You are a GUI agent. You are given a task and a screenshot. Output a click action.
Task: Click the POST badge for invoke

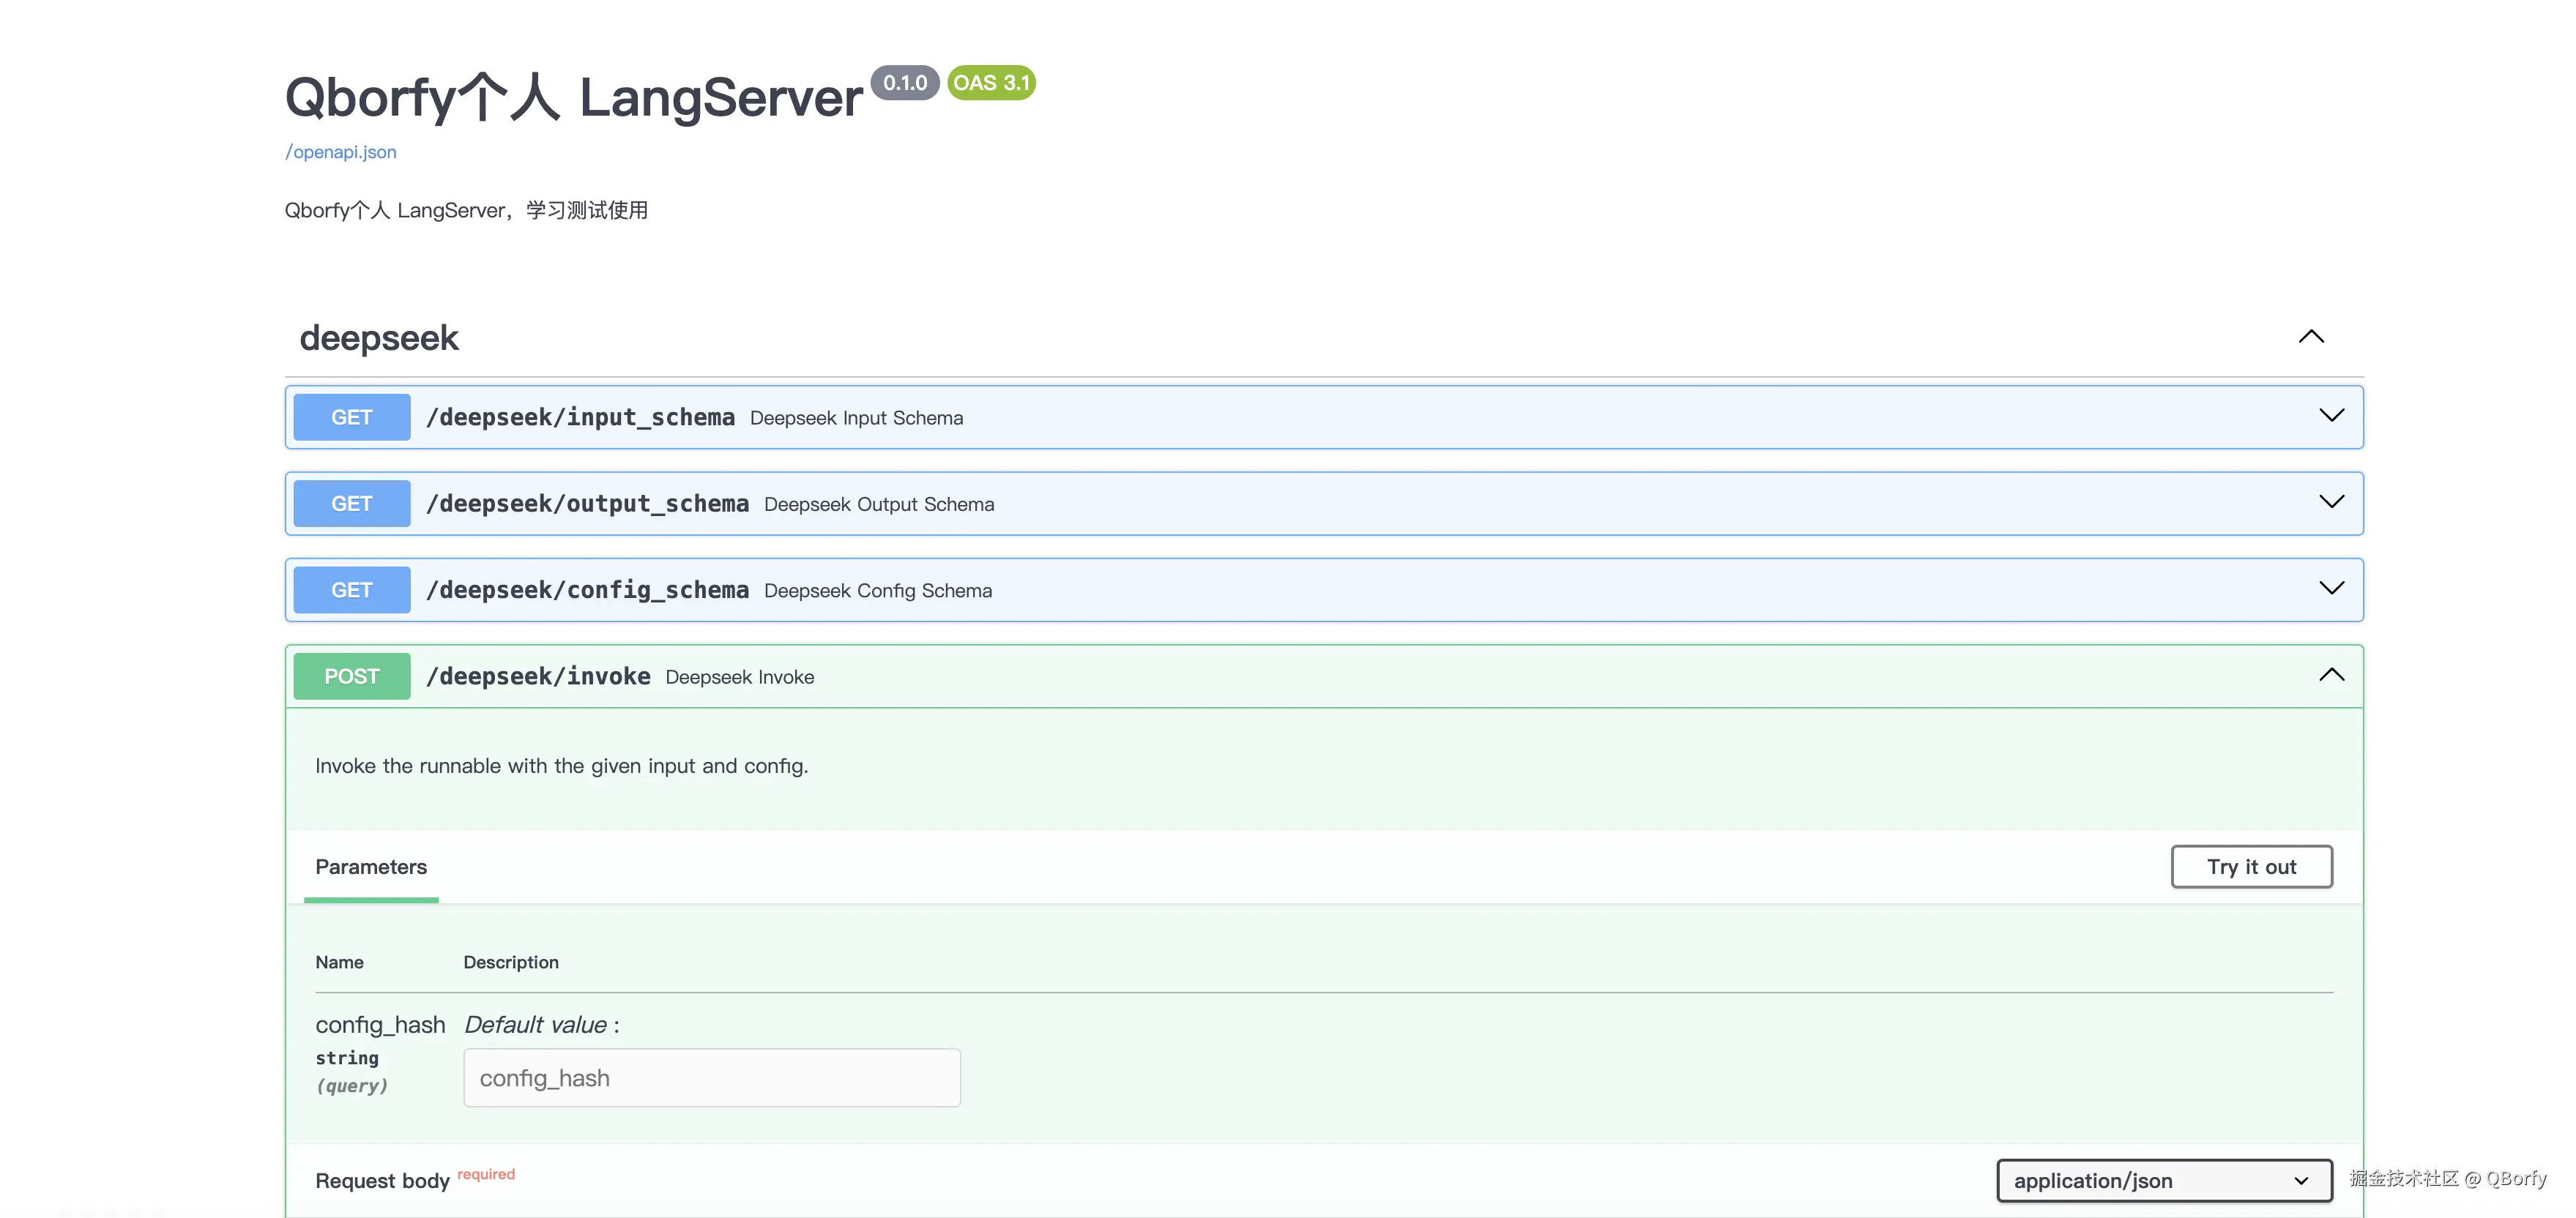tap(351, 676)
